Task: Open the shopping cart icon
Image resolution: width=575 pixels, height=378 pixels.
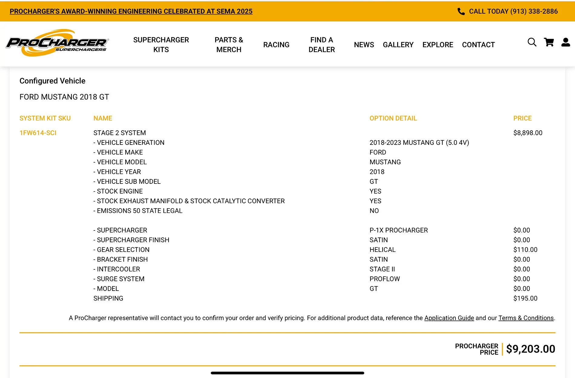Action: tap(549, 42)
